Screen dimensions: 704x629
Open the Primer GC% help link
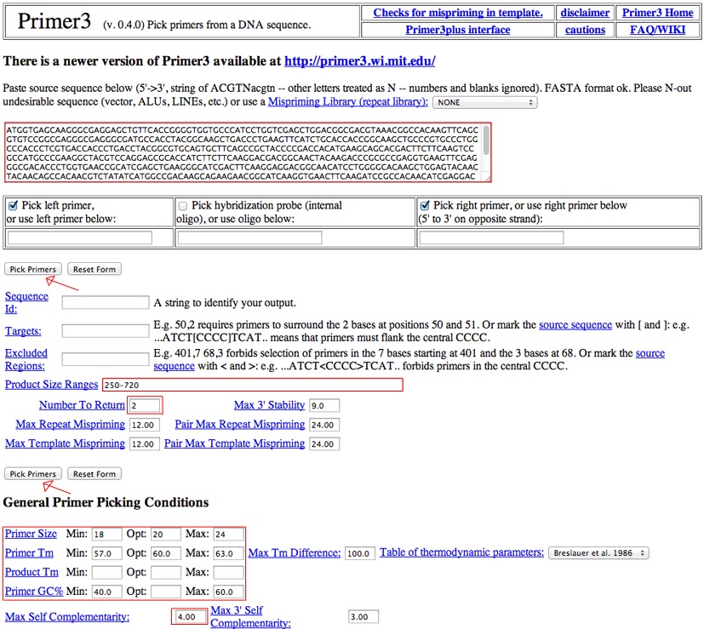34,592
